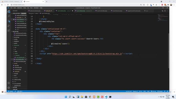Click Go Live in the status bar
This screenshot has width=176, height=99.
pos(153,91)
